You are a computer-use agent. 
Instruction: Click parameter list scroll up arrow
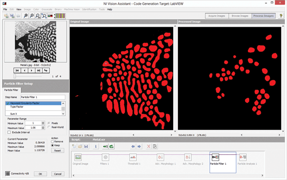coord(63,103)
